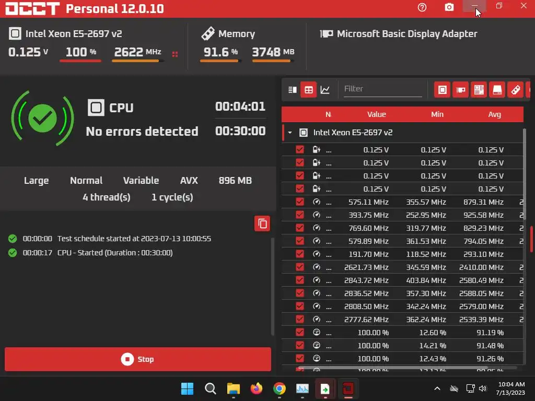
Task: Click the 'Normal' mode label
Action: click(86, 180)
